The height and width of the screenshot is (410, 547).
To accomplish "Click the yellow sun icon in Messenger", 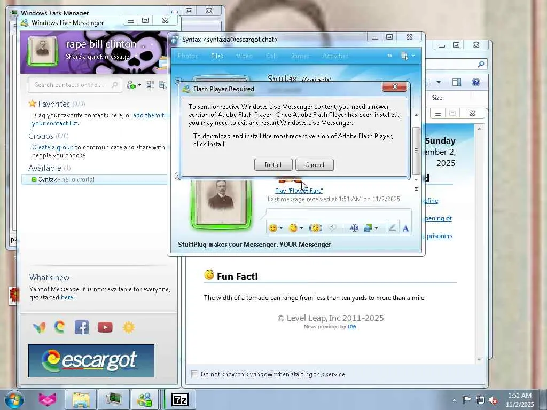I will [x=129, y=327].
